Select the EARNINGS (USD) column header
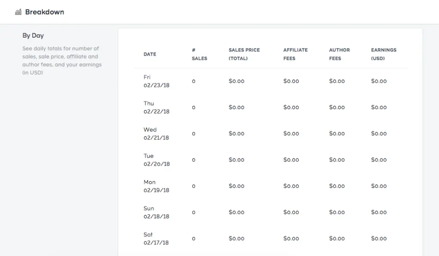 pyautogui.click(x=383, y=54)
